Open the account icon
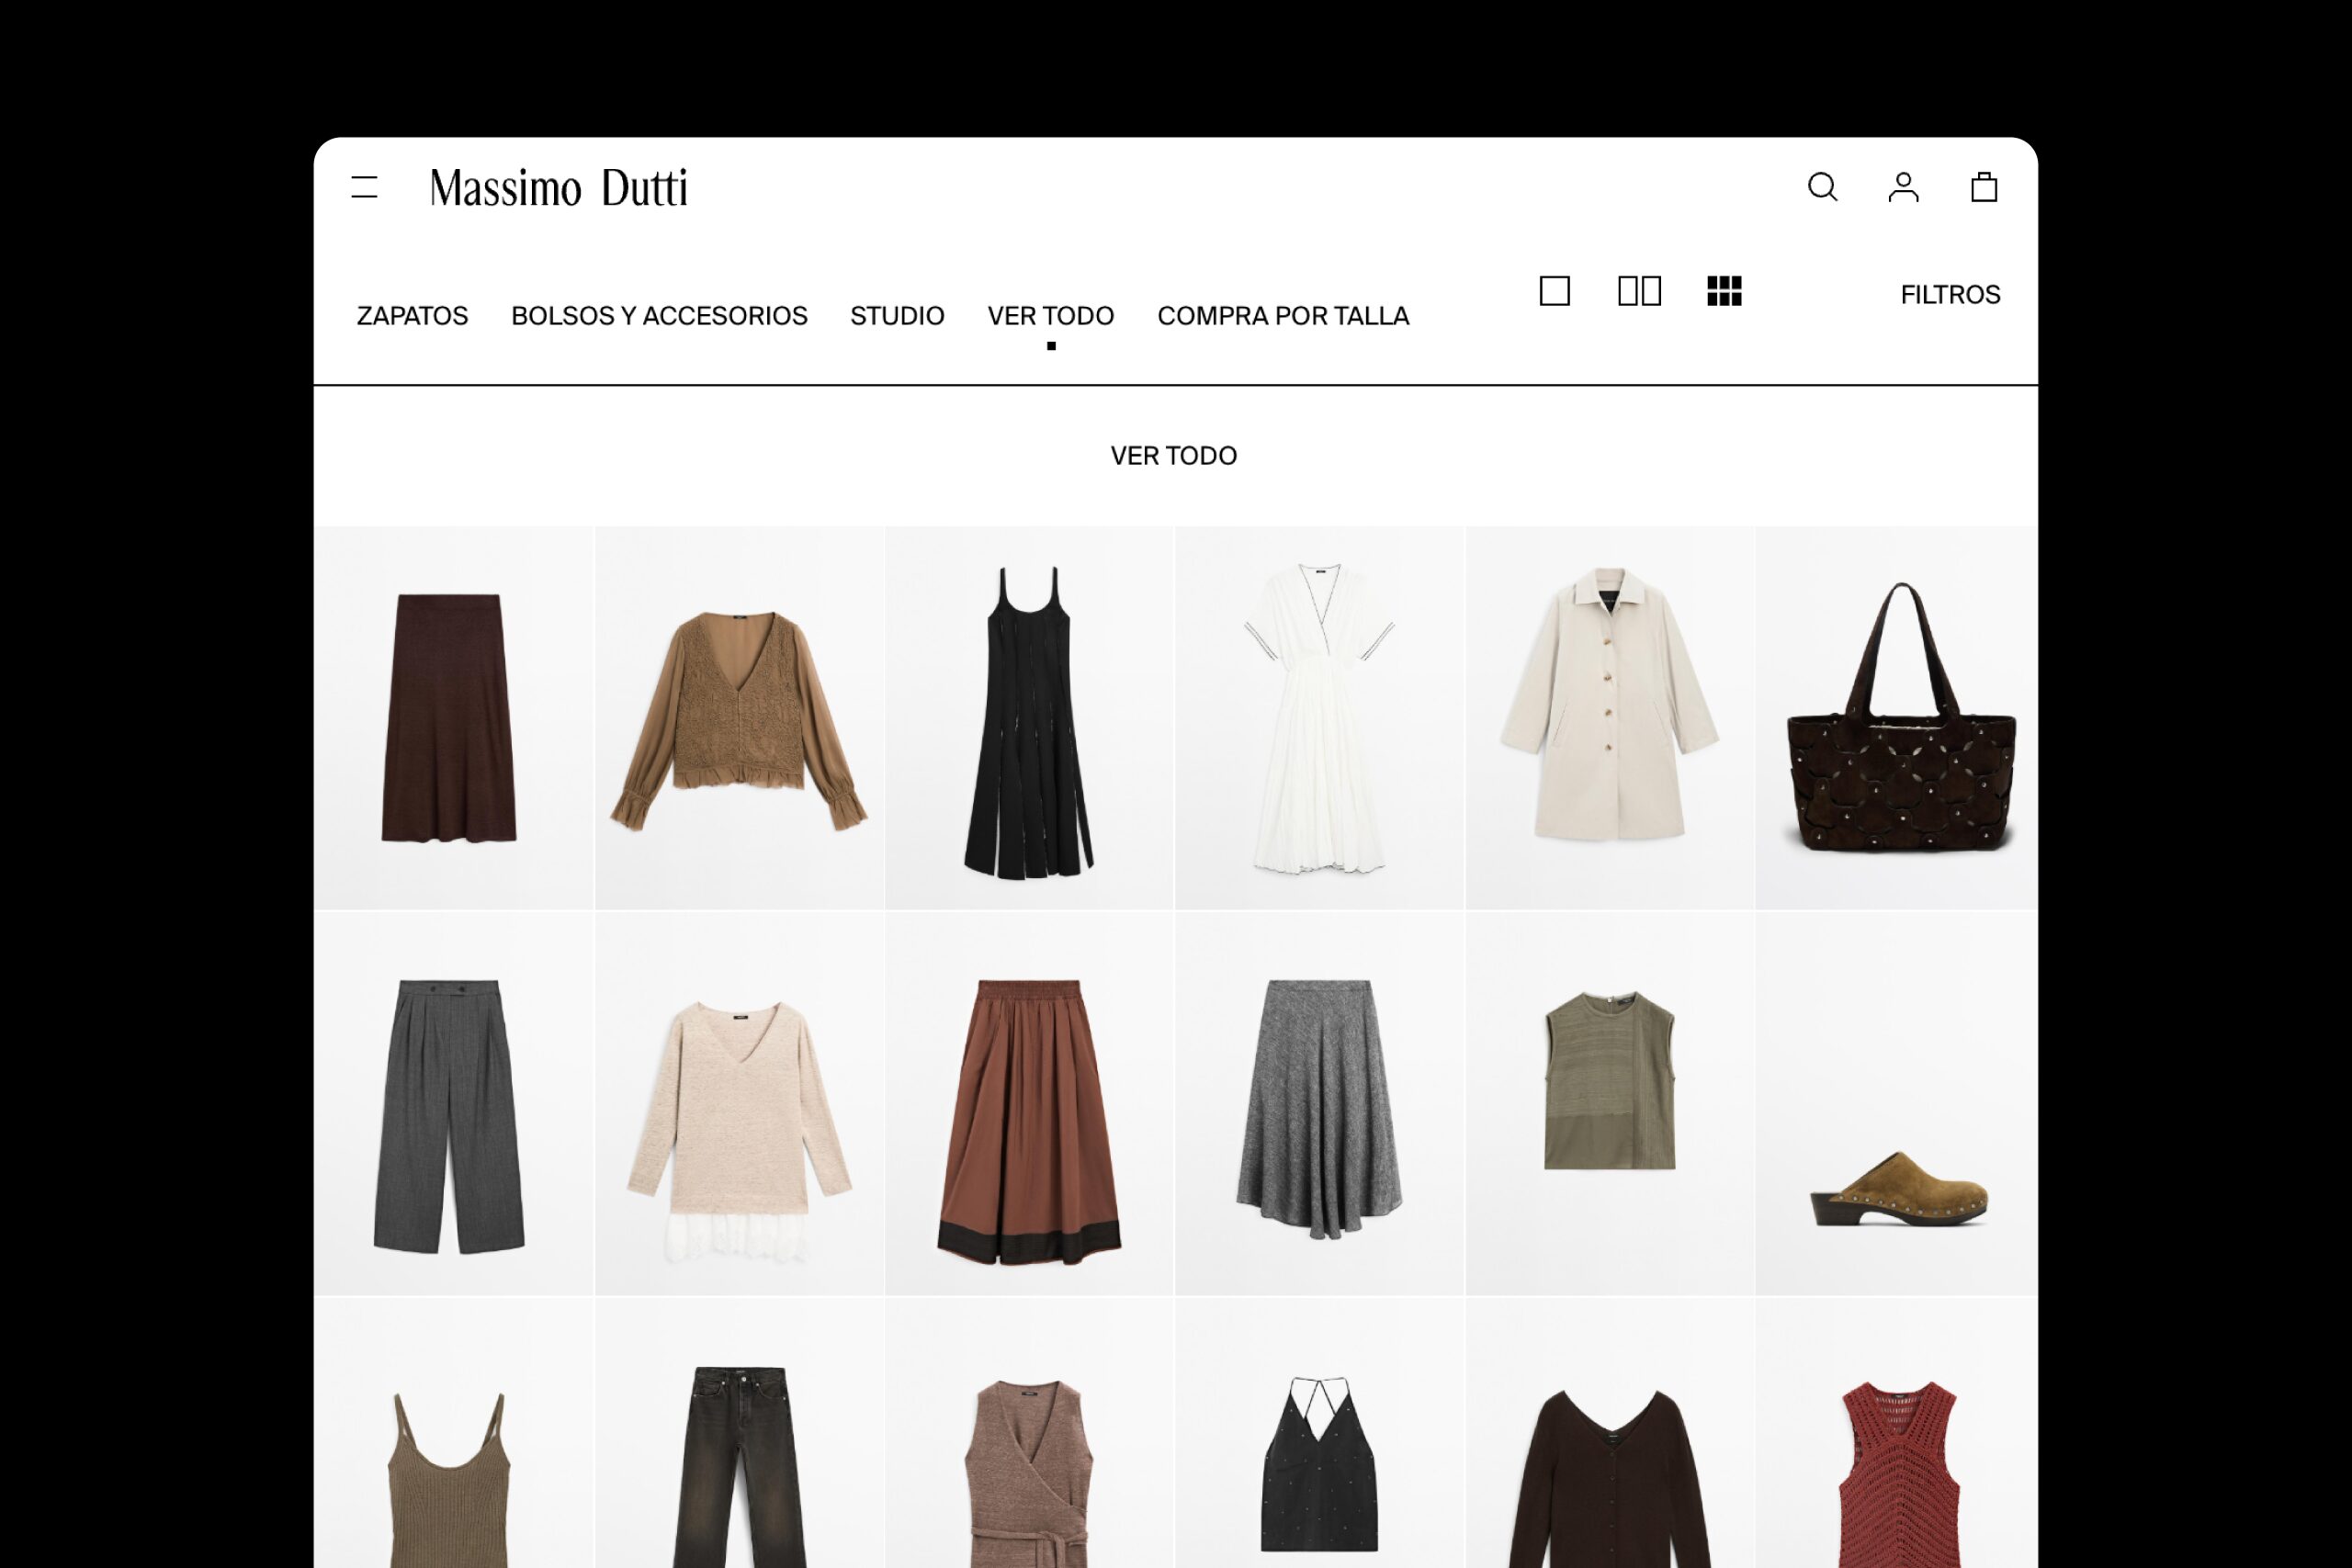 1905,187
